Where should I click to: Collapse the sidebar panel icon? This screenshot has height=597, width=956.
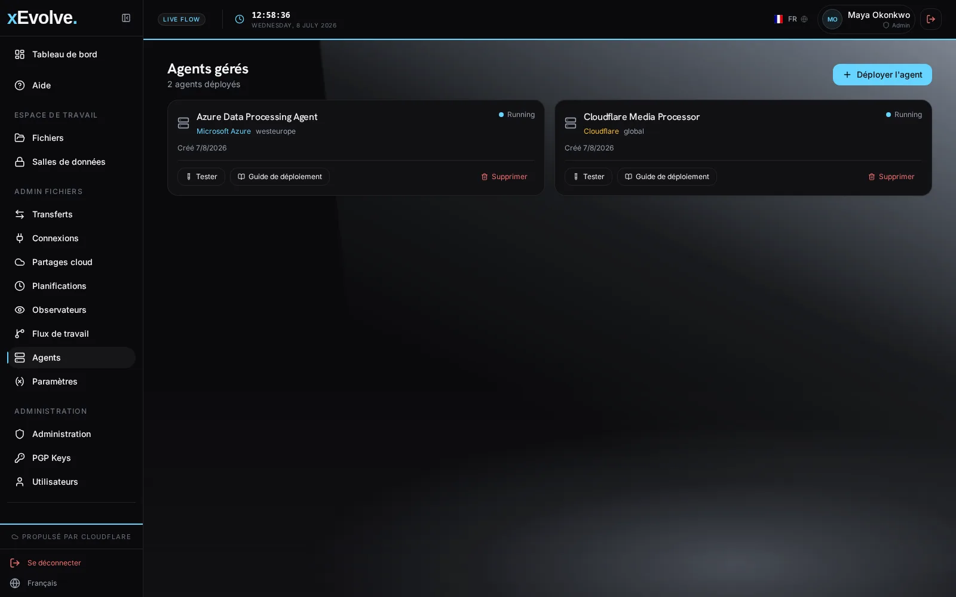click(x=126, y=18)
